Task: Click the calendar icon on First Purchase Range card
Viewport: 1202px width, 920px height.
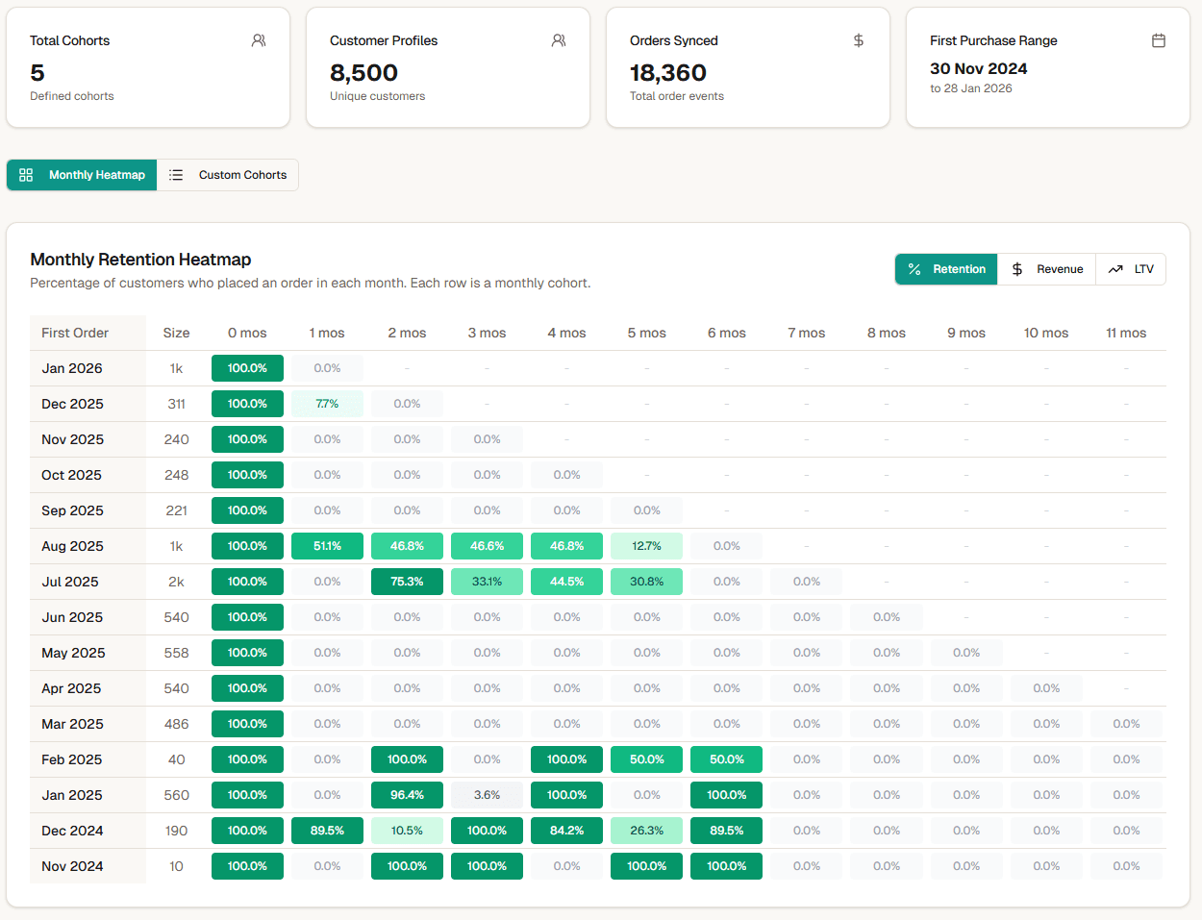Action: [1159, 40]
